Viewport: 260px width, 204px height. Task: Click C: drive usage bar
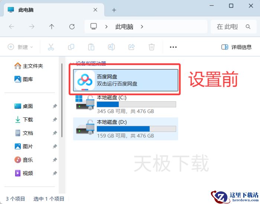tap(136, 104)
